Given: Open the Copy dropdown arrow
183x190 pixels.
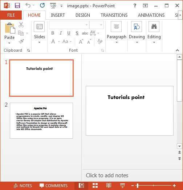Looking at the screenshot, I should tap(27, 33).
